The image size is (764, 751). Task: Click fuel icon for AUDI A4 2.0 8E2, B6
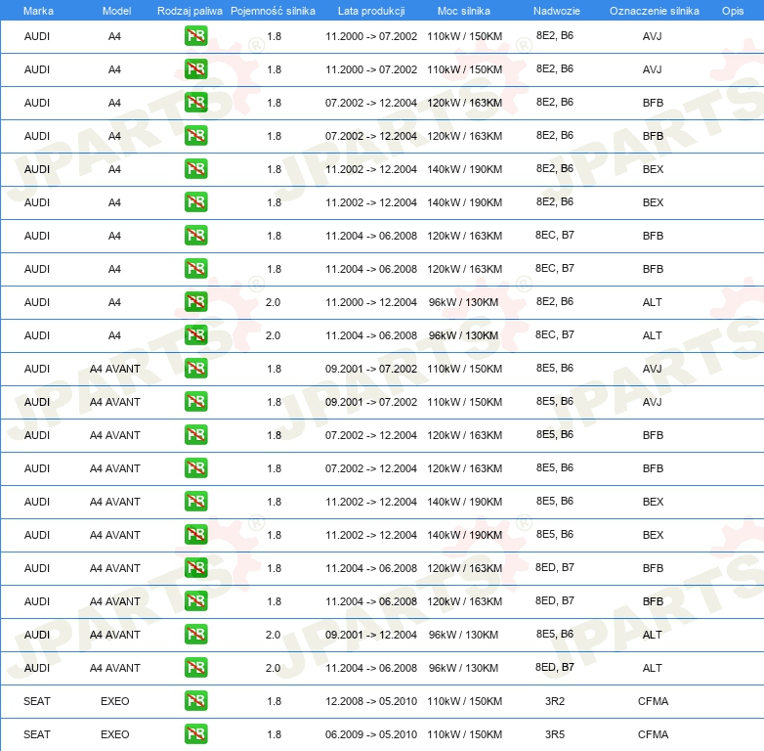(x=195, y=302)
